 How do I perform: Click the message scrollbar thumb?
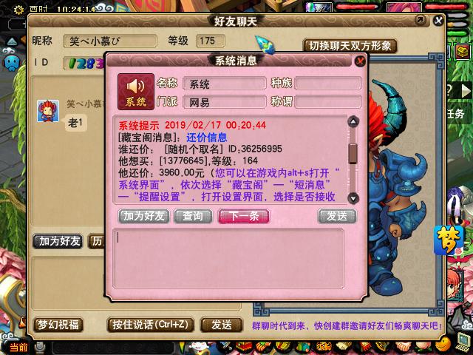pos(353,153)
